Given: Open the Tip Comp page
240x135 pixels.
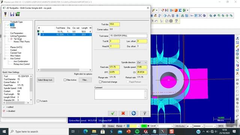Looking at the screenshot, I should 18,39.
